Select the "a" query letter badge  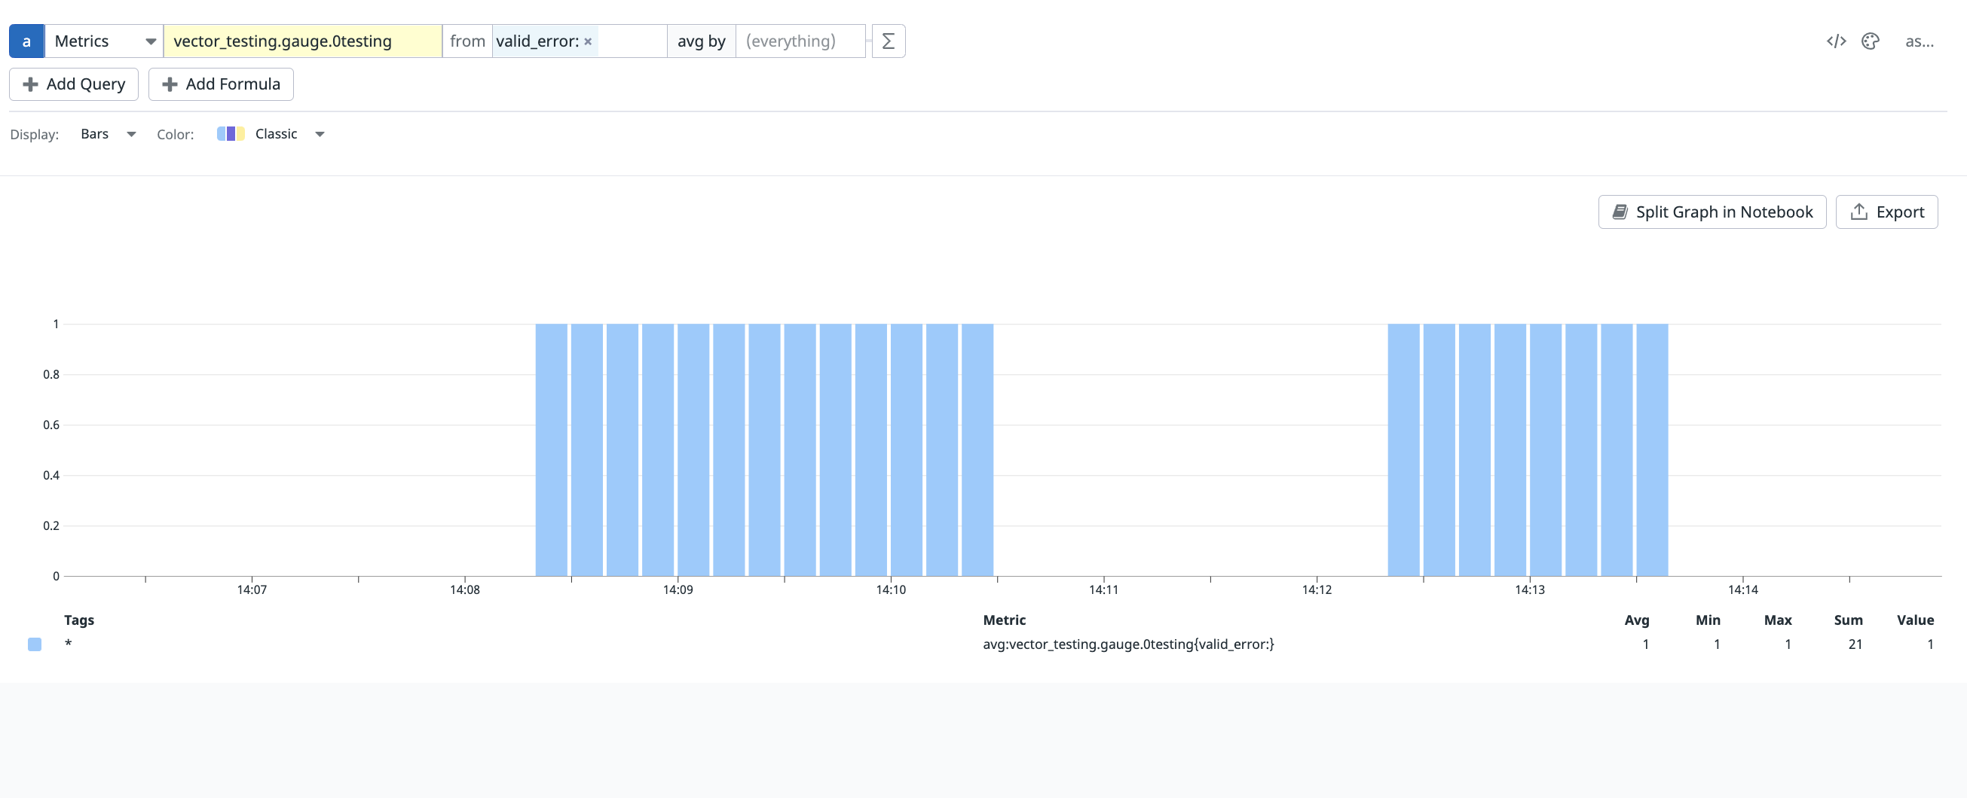[x=26, y=41]
